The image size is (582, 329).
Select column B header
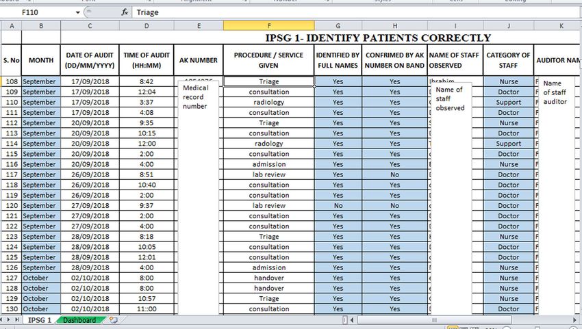[x=41, y=25]
